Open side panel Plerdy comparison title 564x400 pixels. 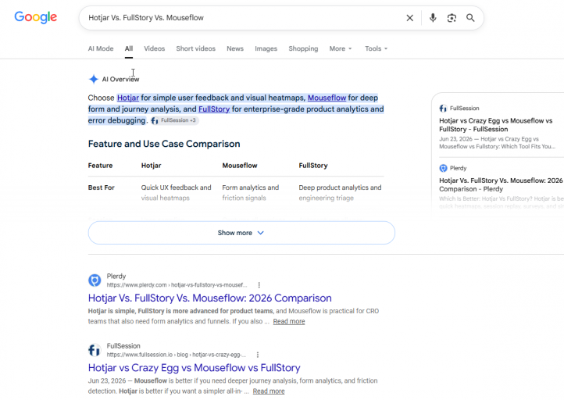(501, 184)
